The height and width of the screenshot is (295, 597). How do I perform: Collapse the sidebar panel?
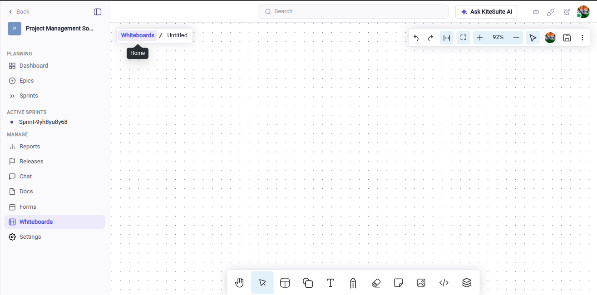coord(98,12)
